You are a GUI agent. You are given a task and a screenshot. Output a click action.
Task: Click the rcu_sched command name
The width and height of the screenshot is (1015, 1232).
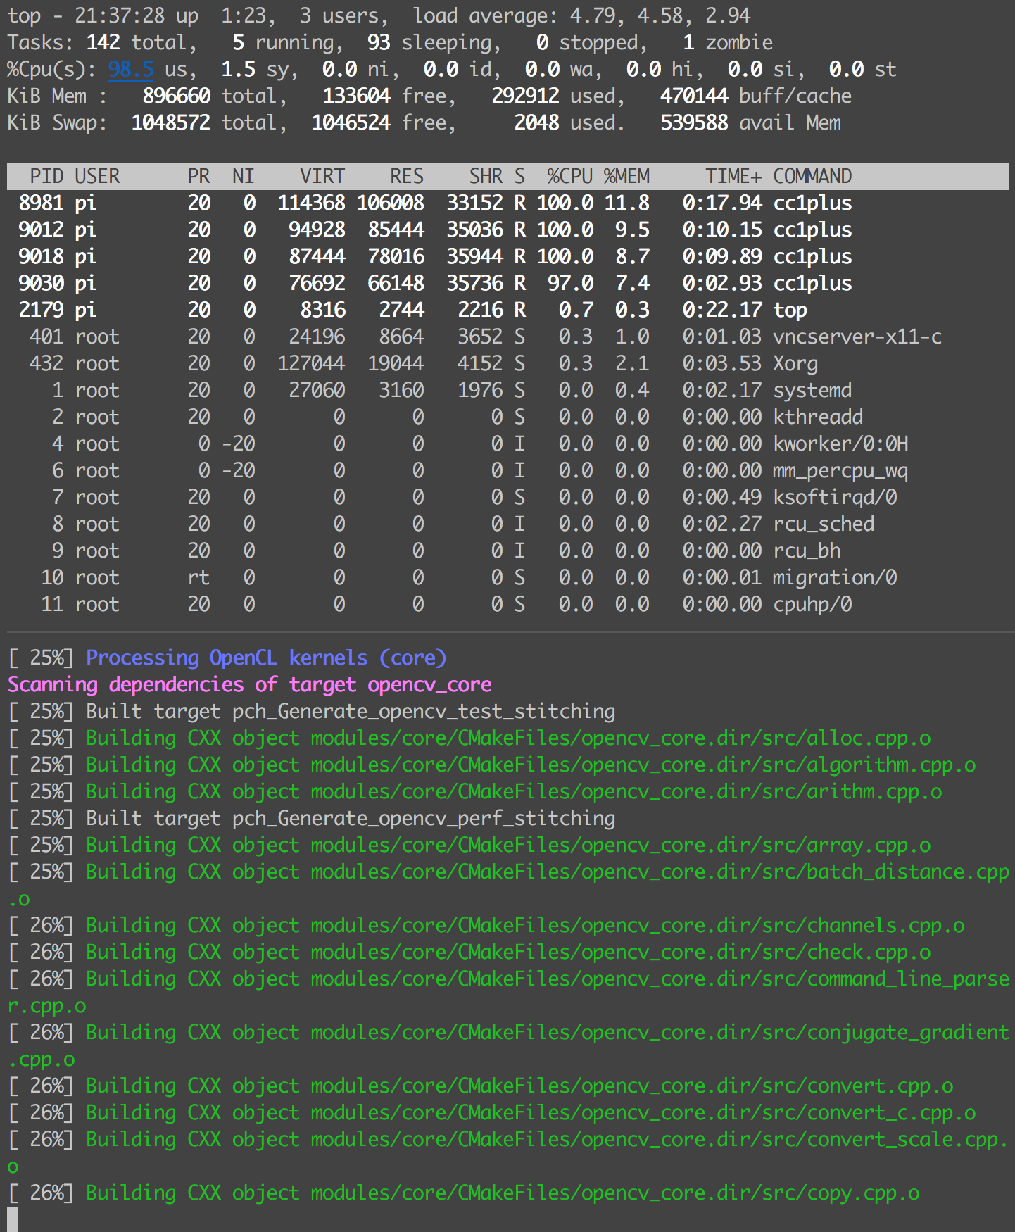click(824, 524)
